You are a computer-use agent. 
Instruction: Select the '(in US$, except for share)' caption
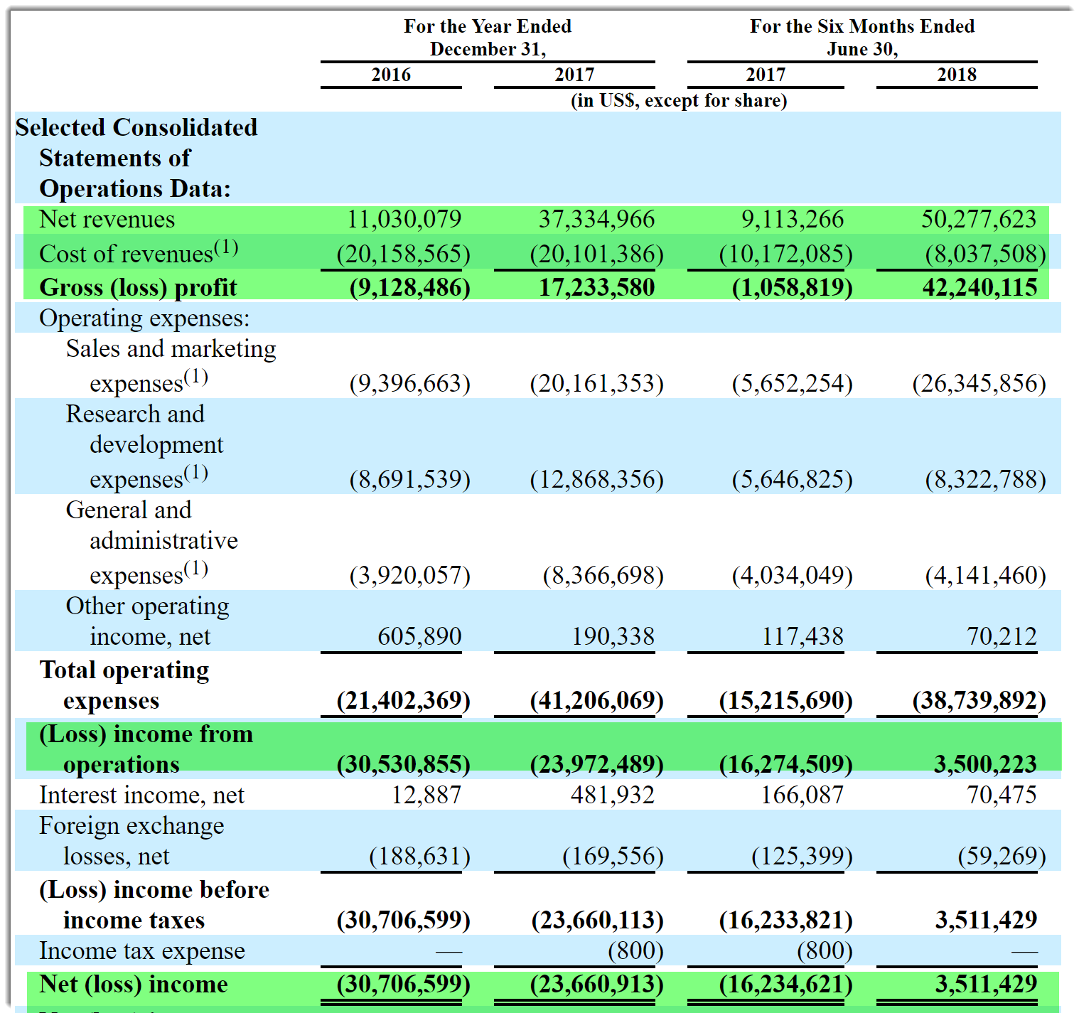[680, 100]
